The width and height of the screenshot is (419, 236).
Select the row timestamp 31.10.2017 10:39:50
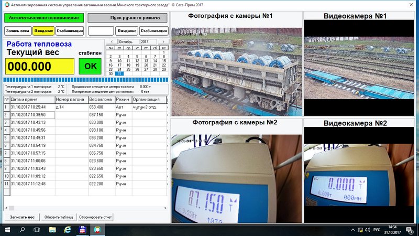[32, 115]
